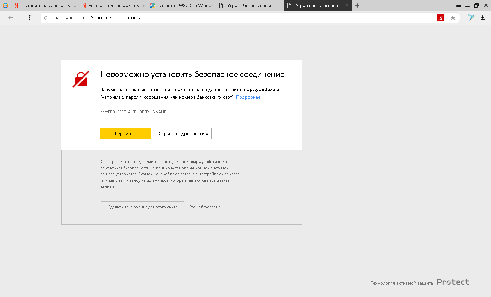Open the 'Установка WSUS на Window' tab

(x=181, y=5)
